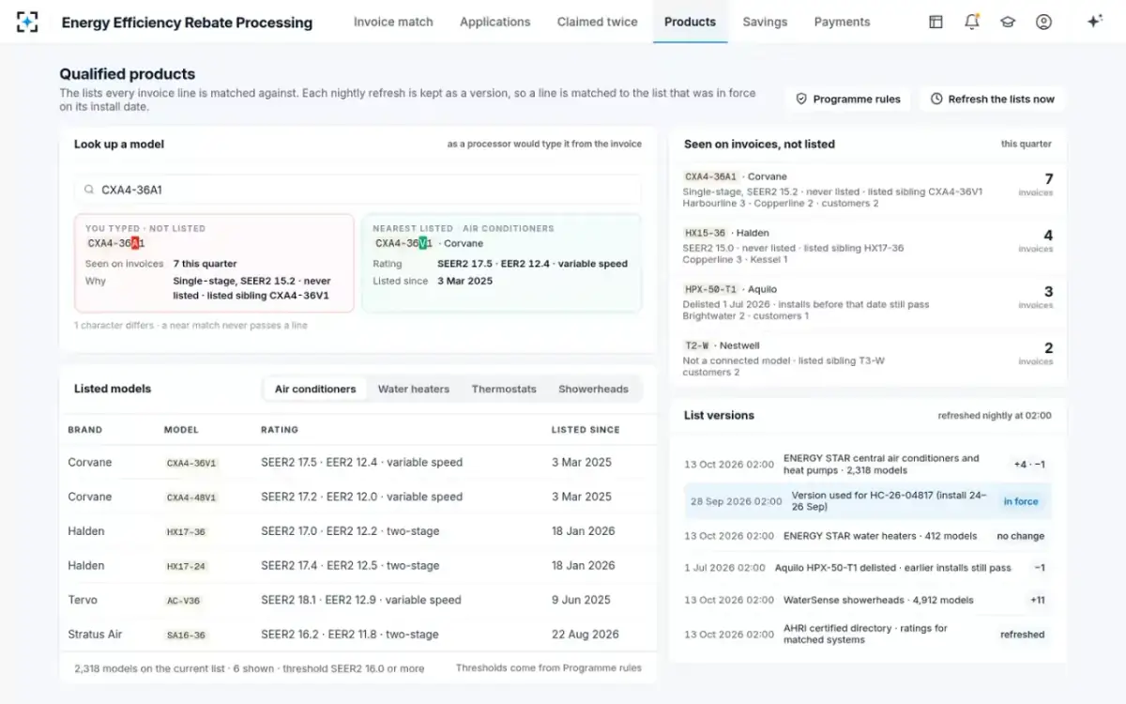The height and width of the screenshot is (704, 1126).
Task: Select the Water heaters category
Action: pos(414,389)
